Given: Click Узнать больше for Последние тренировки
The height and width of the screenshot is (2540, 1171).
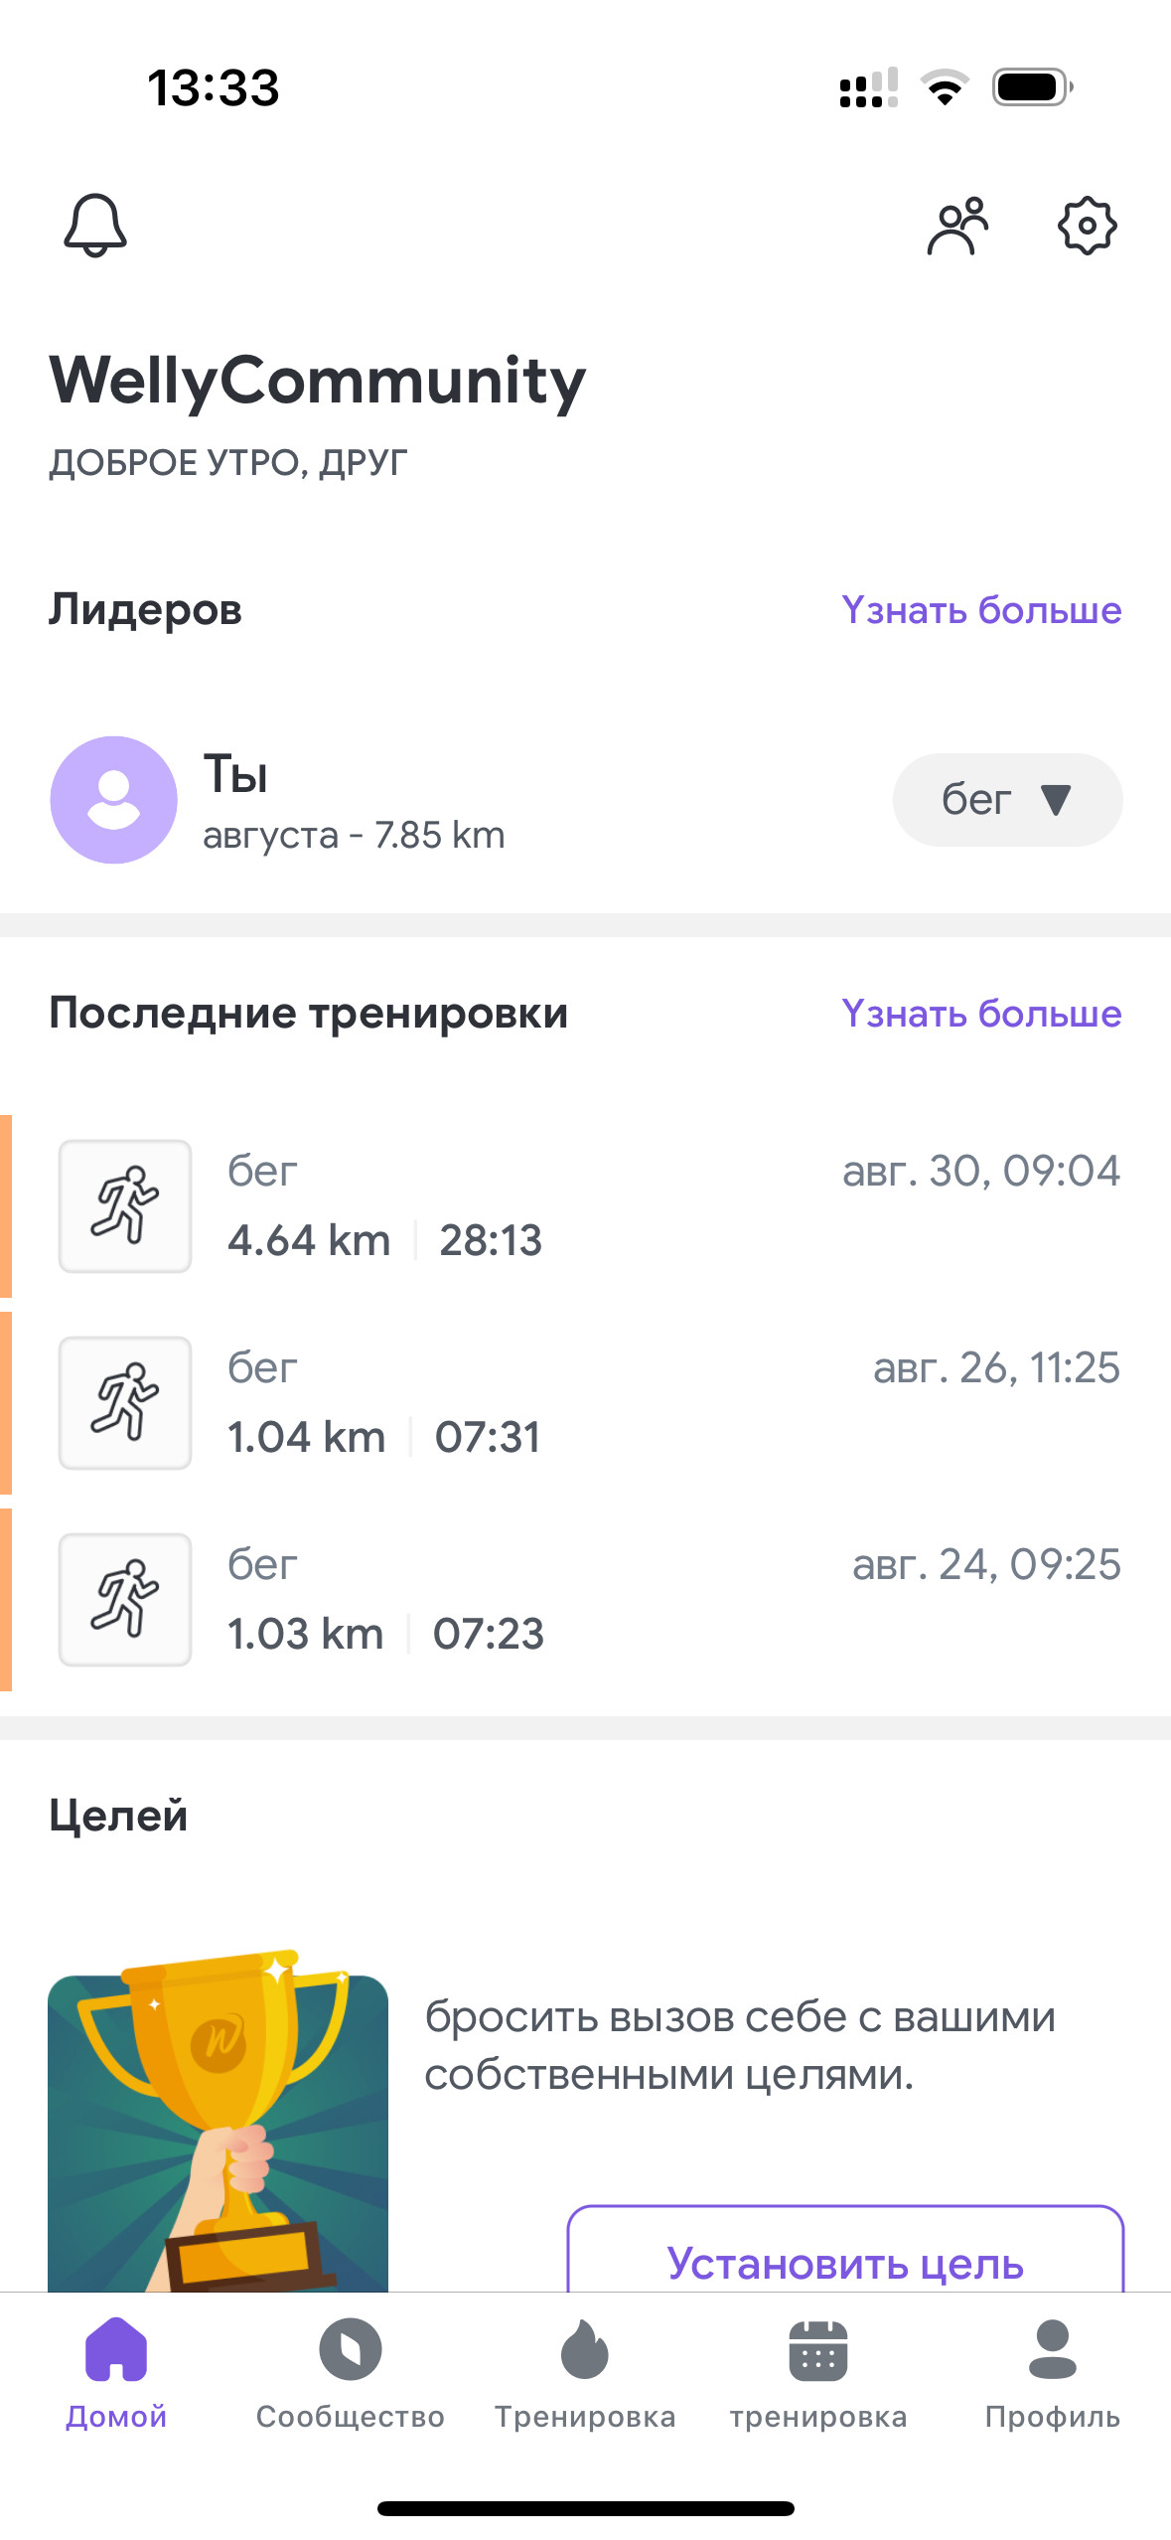Looking at the screenshot, I should (x=981, y=1014).
